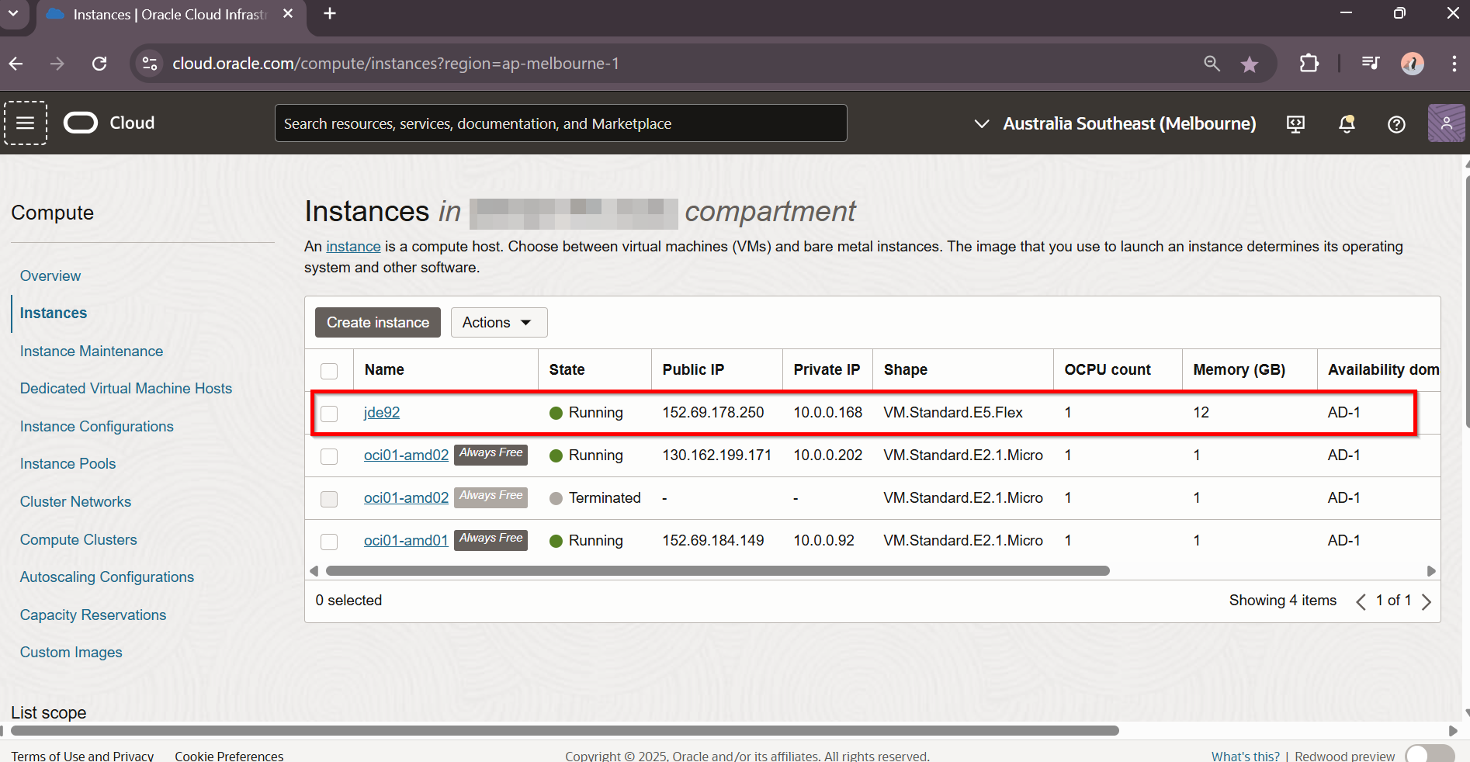Open the notifications bell
The width and height of the screenshot is (1470, 762).
[x=1347, y=123]
